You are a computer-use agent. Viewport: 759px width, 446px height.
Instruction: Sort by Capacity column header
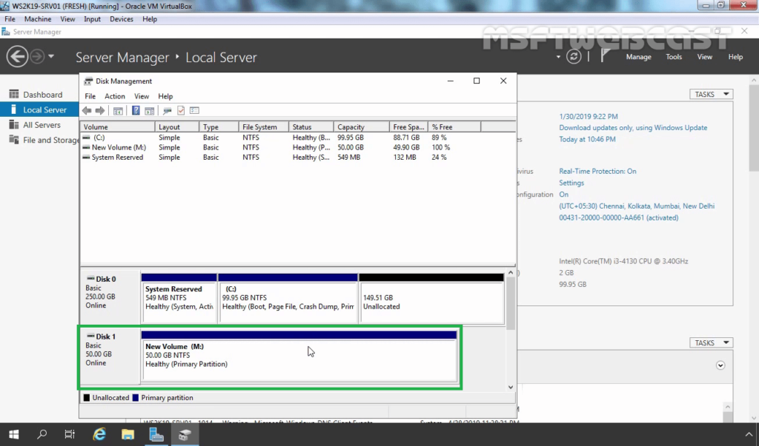[361, 126]
